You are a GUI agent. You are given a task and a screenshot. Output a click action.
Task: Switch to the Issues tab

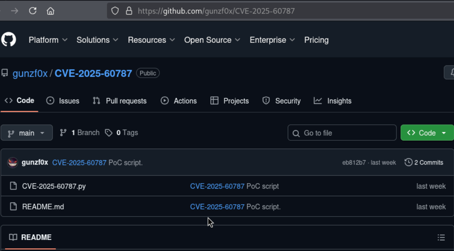[63, 101]
